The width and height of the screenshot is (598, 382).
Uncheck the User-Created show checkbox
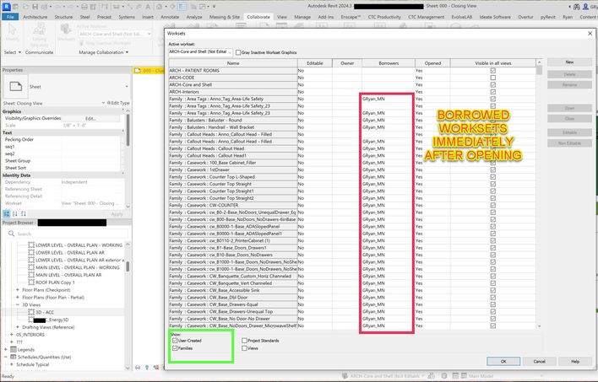(x=175, y=341)
